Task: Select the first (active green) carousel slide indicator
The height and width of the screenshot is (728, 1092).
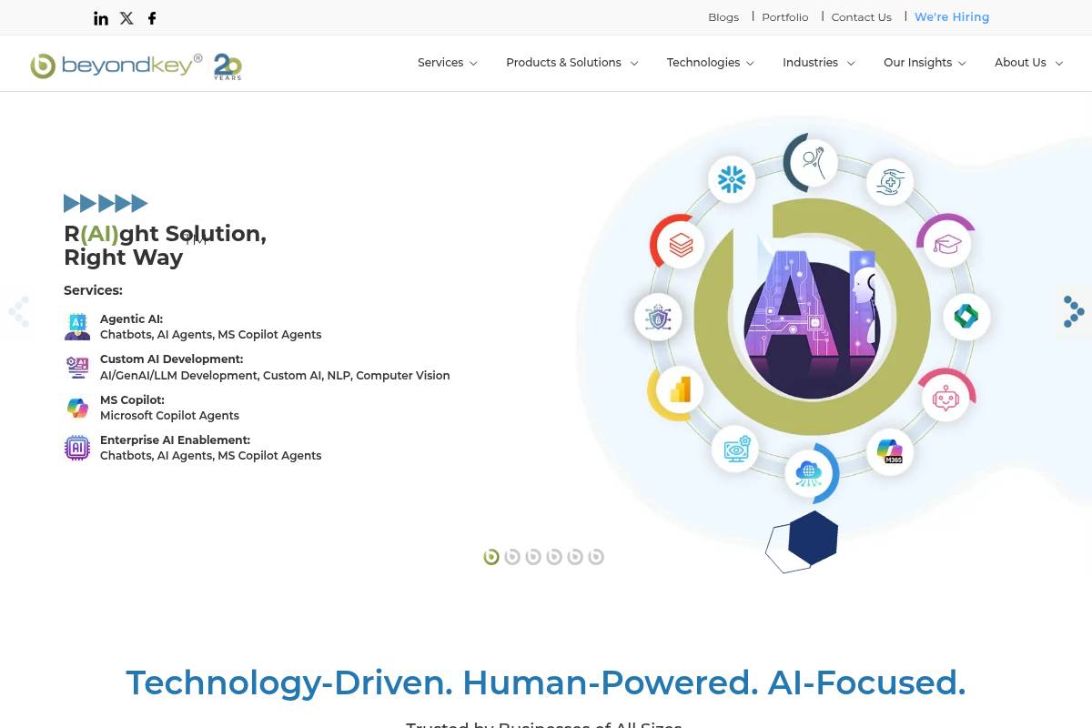Action: coord(491,557)
